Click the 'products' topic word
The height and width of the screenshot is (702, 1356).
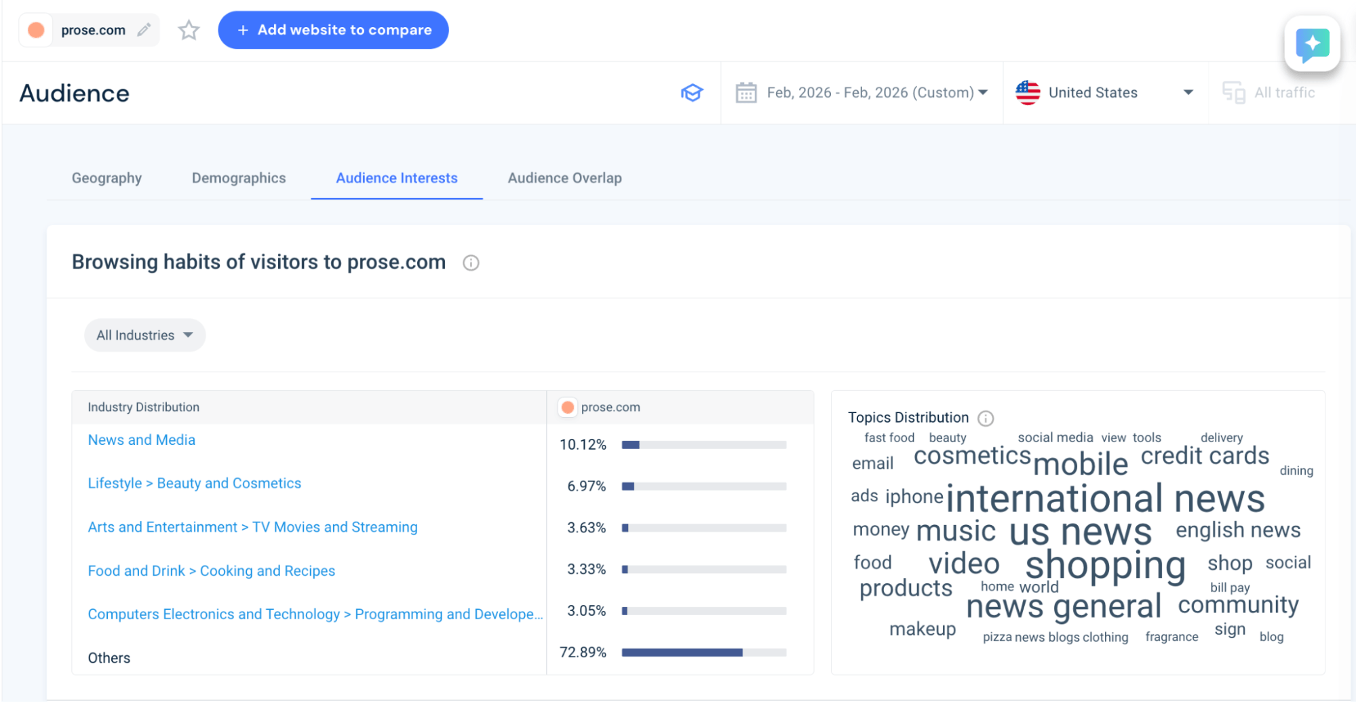906,588
